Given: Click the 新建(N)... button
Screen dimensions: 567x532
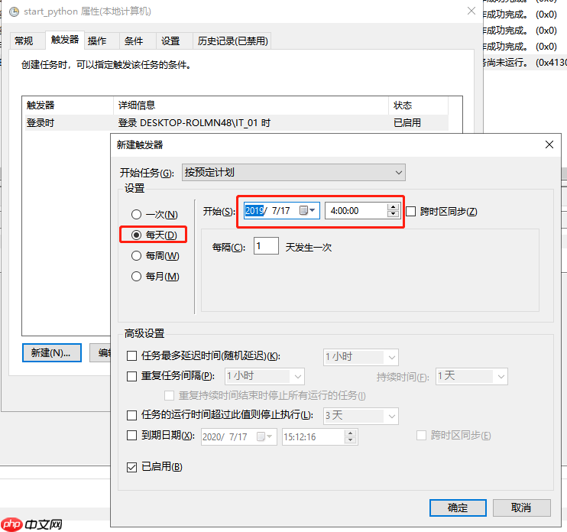Looking at the screenshot, I should (x=52, y=352).
